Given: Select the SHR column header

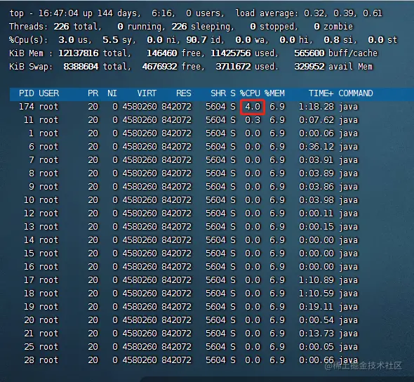Looking at the screenshot, I should tap(218, 93).
